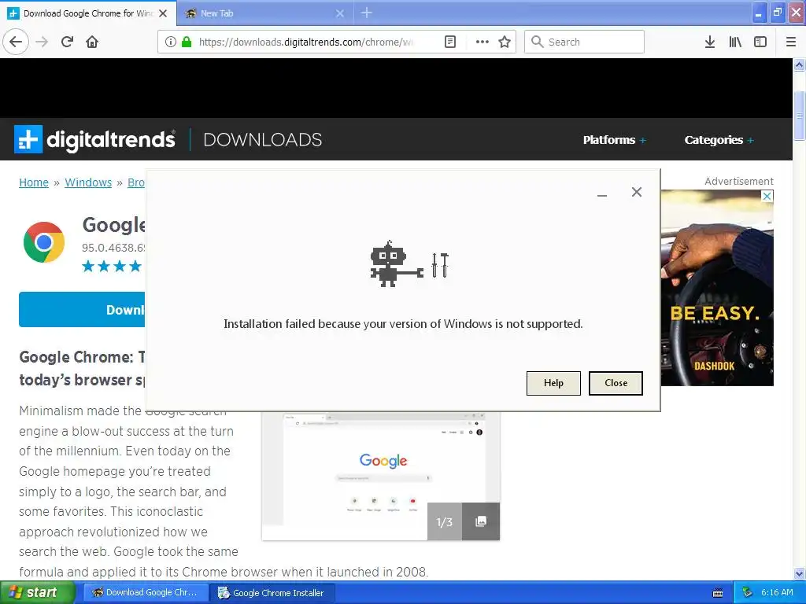Expand the Platforms menu

(614, 140)
